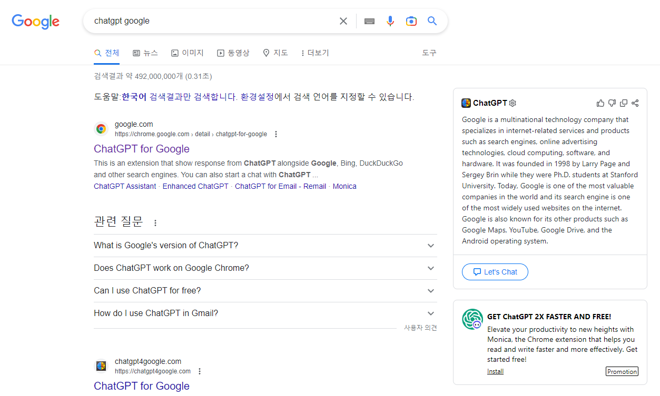Viewport: 660px width, 396px height.
Task: Open the Monica sitelink
Action: pyautogui.click(x=344, y=186)
